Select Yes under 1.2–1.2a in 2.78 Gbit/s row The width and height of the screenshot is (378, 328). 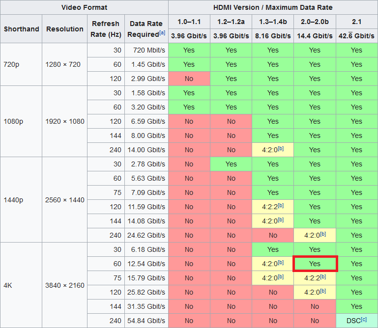tap(231, 164)
